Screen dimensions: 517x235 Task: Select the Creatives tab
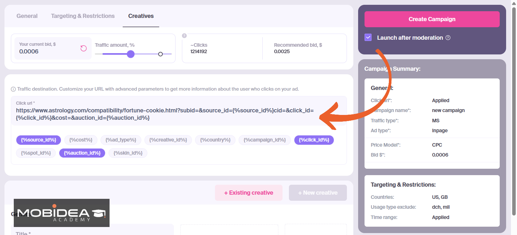pos(141,16)
